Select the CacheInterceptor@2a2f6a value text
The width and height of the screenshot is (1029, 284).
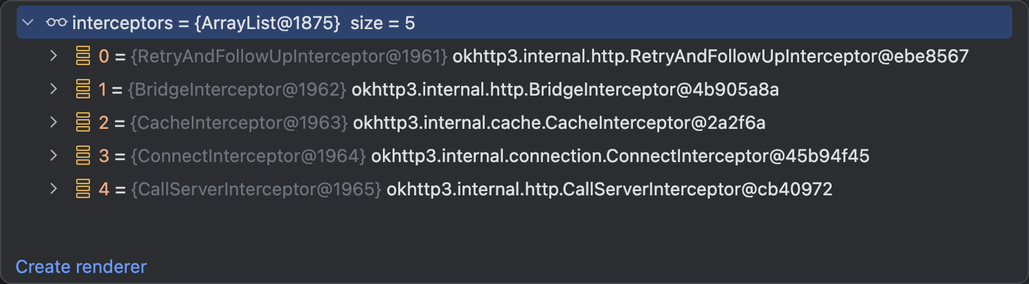559,123
